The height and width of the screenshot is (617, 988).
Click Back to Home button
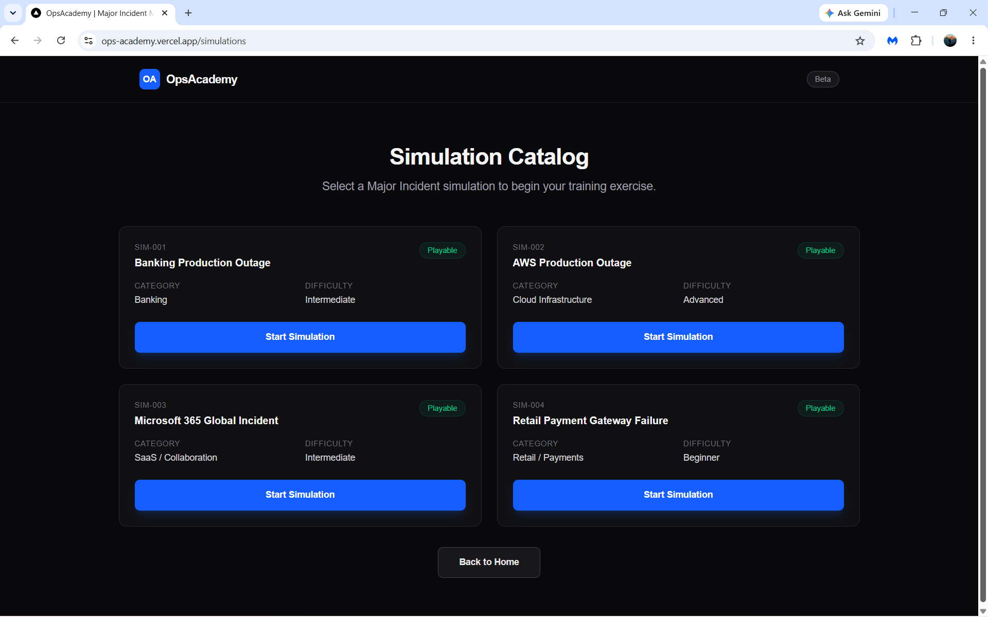[489, 562]
